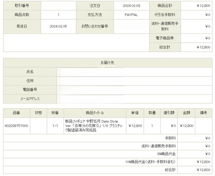The height and width of the screenshot is (176, 215).
Task: Select the shipping date 2024.02.05
Action: 58,26
